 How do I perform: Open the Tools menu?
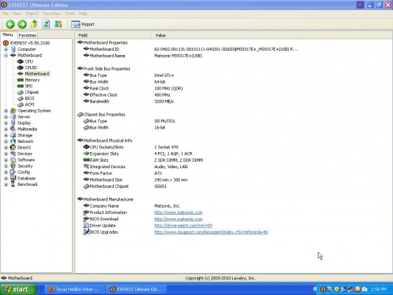point(70,13)
